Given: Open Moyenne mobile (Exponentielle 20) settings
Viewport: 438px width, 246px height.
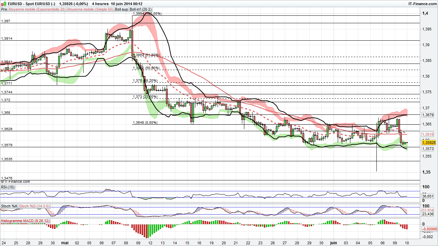Looking at the screenshot, I should coord(36,9).
